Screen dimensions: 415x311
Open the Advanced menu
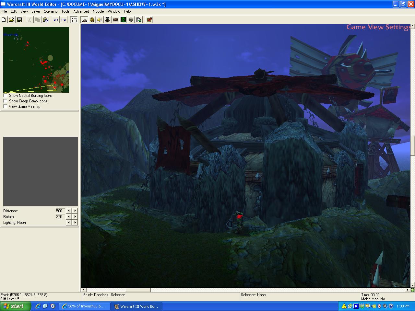tap(81, 11)
